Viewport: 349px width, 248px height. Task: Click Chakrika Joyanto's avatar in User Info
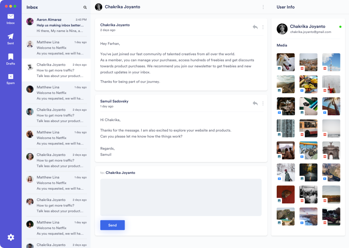(282, 29)
